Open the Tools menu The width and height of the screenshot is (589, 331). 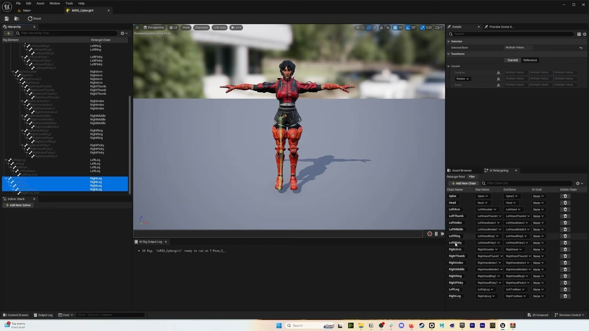69,3
